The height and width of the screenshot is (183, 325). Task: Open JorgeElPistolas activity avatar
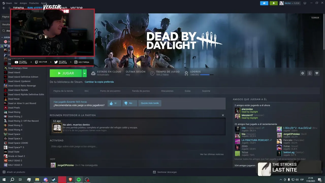click(x=53, y=165)
